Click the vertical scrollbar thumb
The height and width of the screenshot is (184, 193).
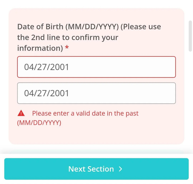(x=190, y=36)
